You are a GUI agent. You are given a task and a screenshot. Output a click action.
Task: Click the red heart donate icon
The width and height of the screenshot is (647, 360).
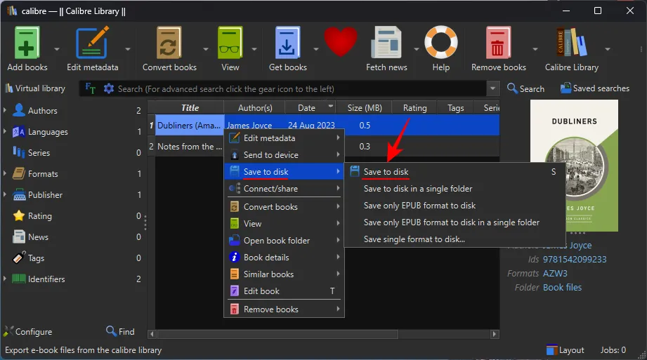(x=341, y=41)
